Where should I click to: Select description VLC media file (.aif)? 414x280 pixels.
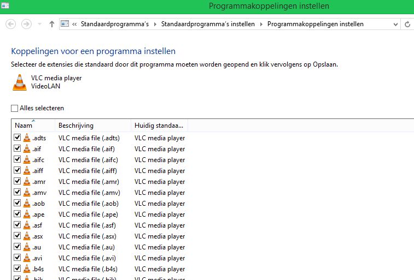click(86, 149)
